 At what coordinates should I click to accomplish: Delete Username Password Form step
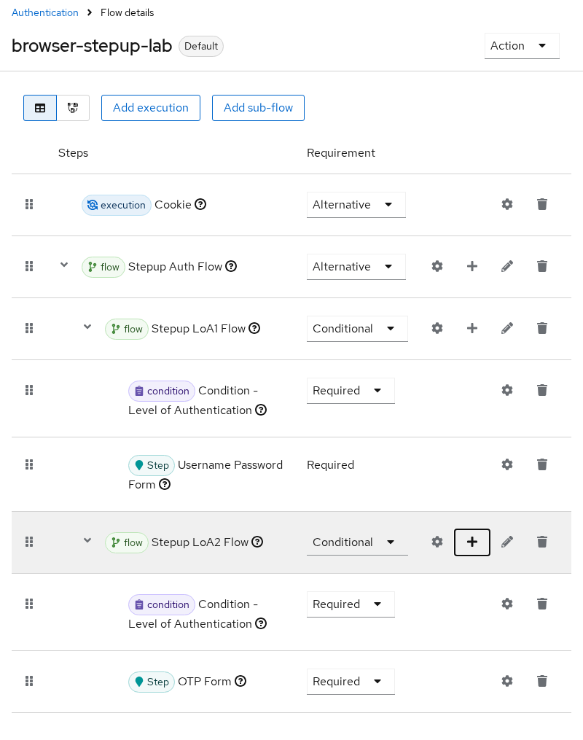pos(542,464)
